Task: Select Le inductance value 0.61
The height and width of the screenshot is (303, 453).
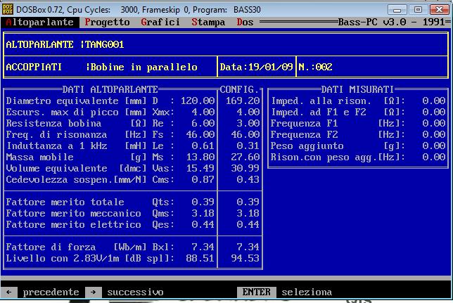Action: click(x=203, y=146)
